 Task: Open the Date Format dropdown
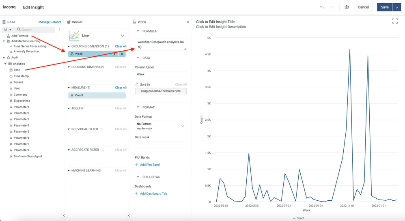click(161, 126)
